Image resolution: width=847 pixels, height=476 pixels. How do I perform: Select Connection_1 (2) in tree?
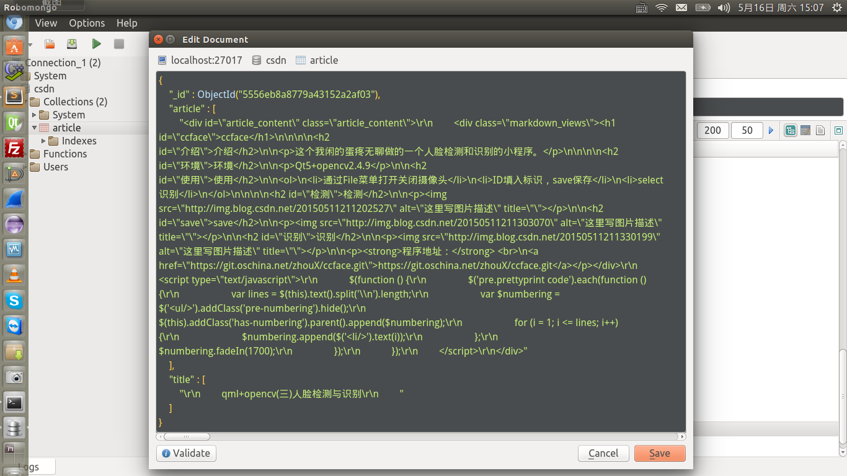63,63
